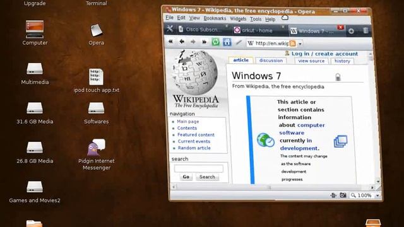Viewport: 404px width, 227px height.
Task: Open the Opera panels wrench icon
Action: (170, 29)
